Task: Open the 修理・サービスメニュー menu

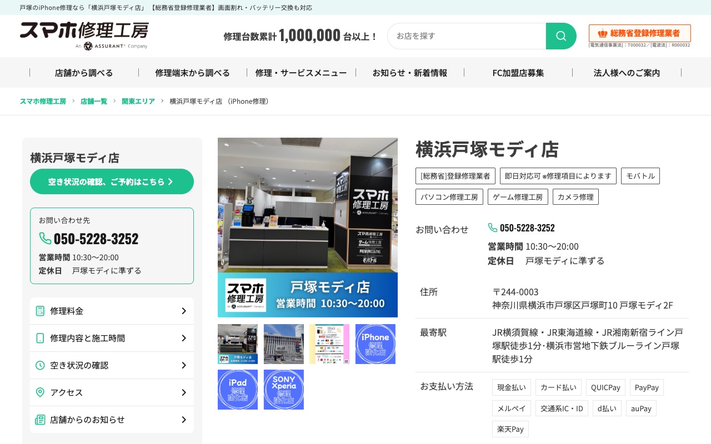Action: click(x=301, y=73)
